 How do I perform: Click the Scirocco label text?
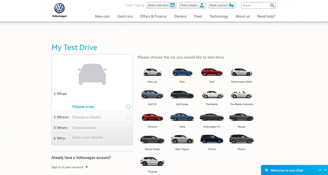point(152,127)
